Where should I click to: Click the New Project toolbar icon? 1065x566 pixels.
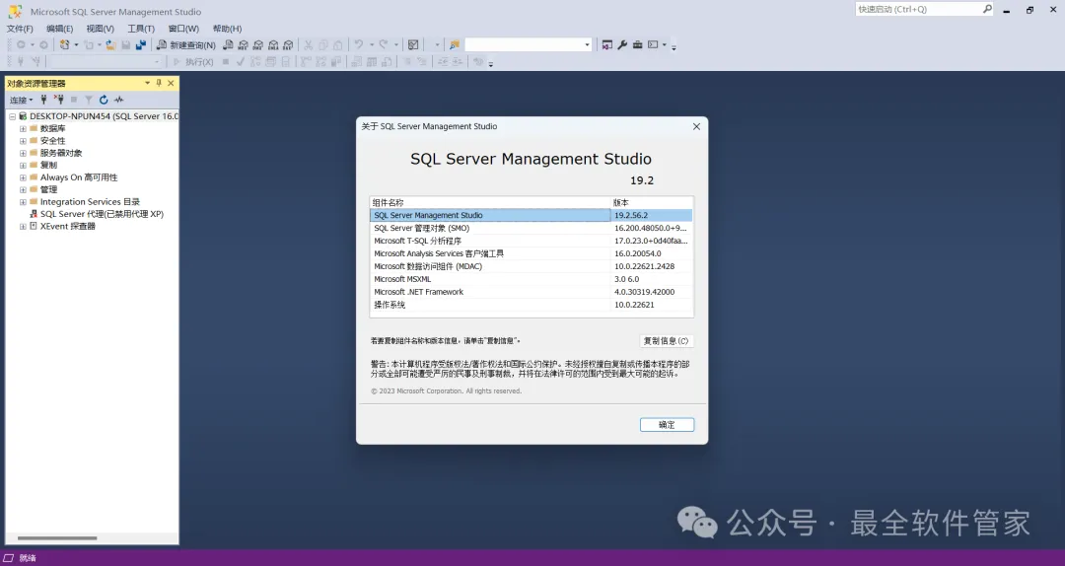pyautogui.click(x=64, y=44)
